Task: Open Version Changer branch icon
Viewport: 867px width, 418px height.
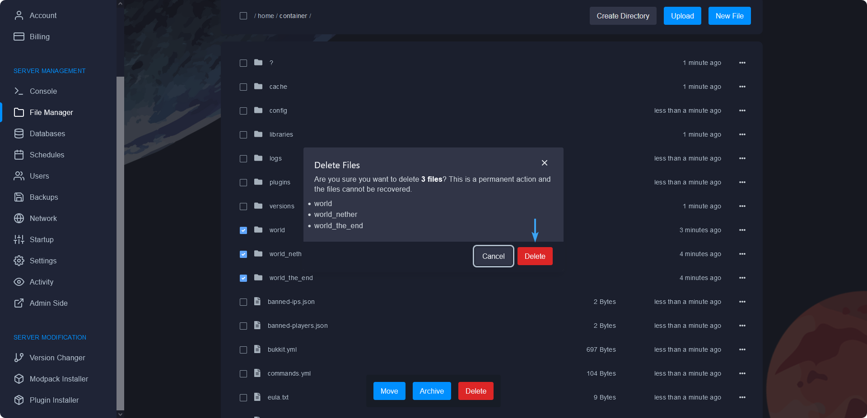Action: point(19,358)
